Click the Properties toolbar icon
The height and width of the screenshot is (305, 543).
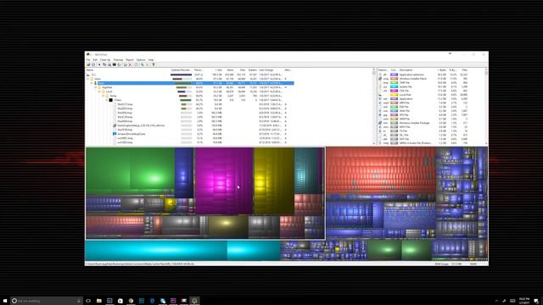[x=136, y=64]
